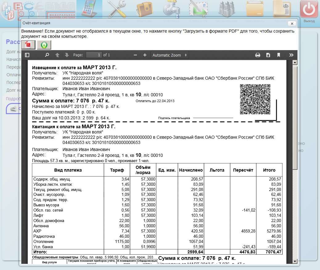The image size is (320, 270).
Task: Click the Антенна row label
Action: pyautogui.click(x=41, y=226)
